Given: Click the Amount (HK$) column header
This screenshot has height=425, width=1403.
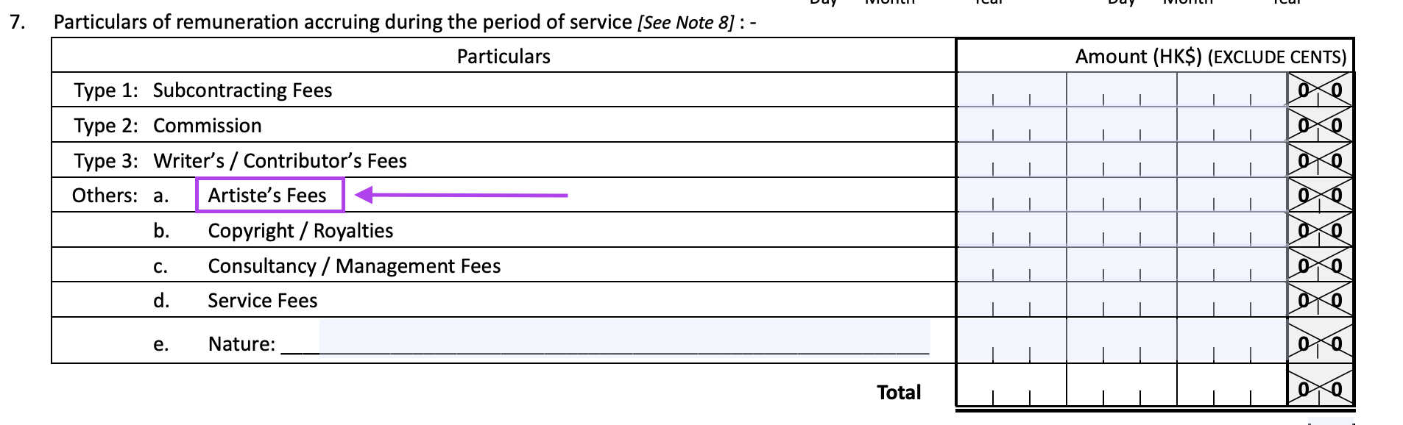Looking at the screenshot, I should point(1209,57).
